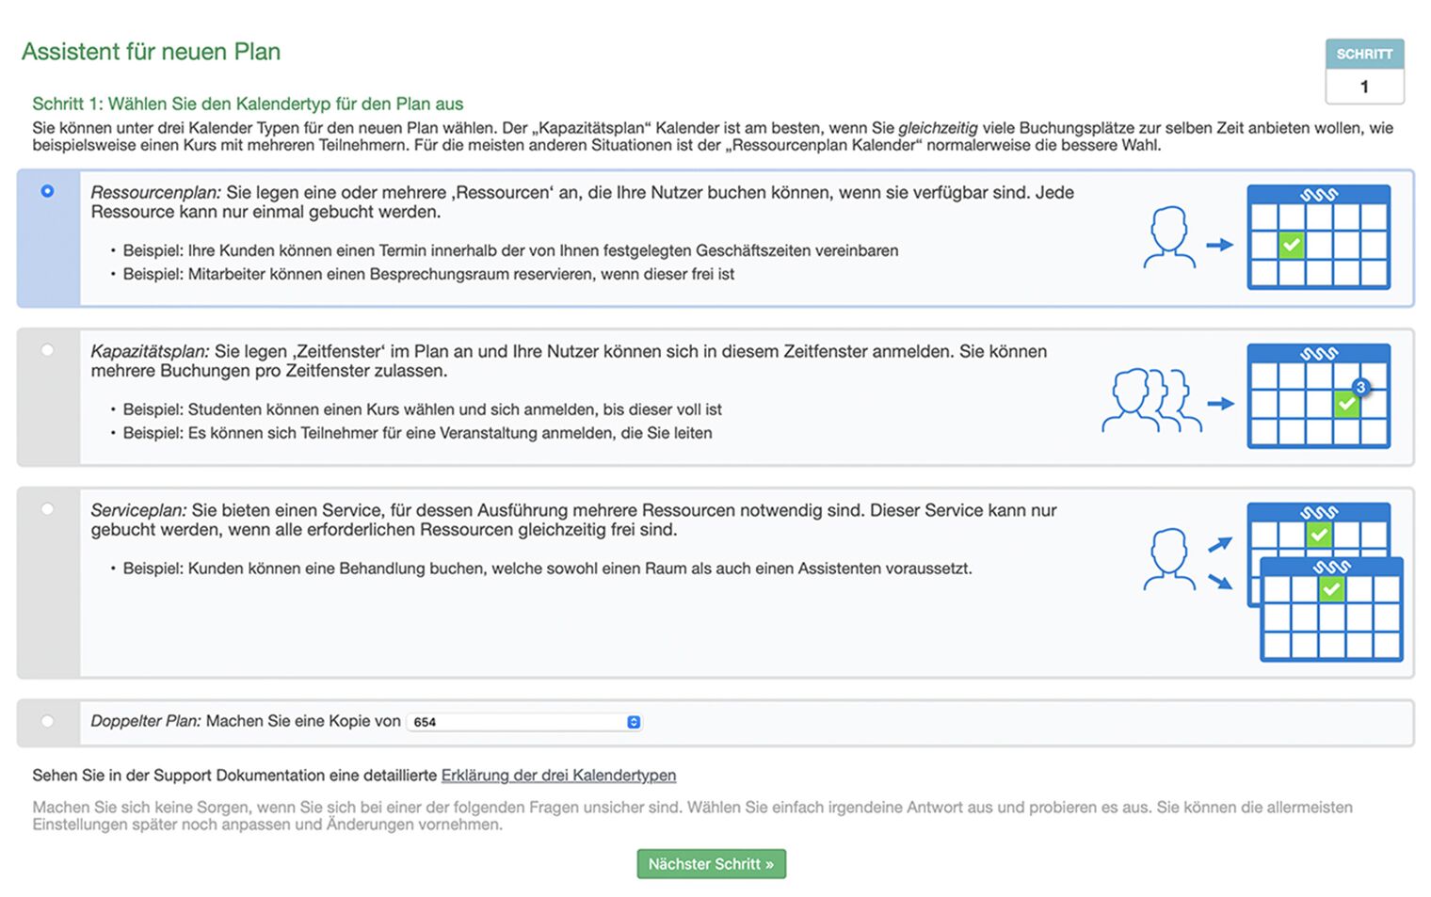The height and width of the screenshot is (897, 1431).
Task: Click the front calendar icon in Serviceplan
Action: [x=1331, y=609]
